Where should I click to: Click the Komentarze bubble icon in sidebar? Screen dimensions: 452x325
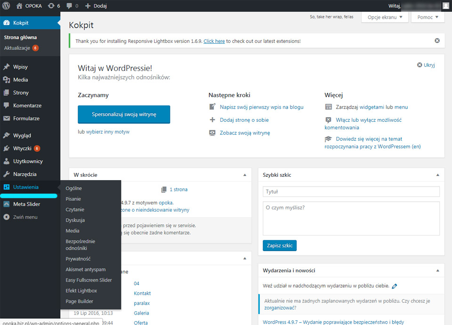6,105
